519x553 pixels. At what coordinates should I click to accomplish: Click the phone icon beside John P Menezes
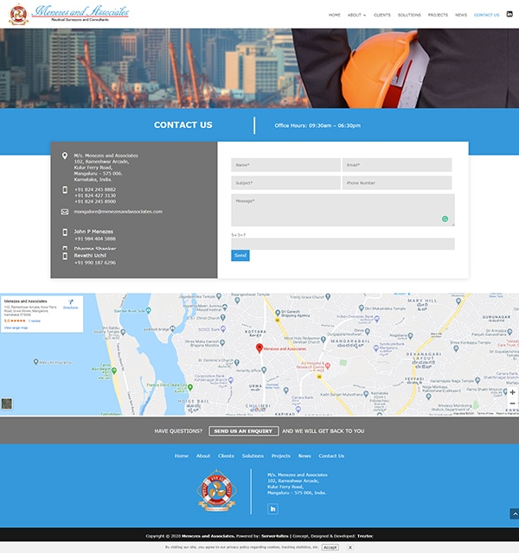click(x=65, y=232)
